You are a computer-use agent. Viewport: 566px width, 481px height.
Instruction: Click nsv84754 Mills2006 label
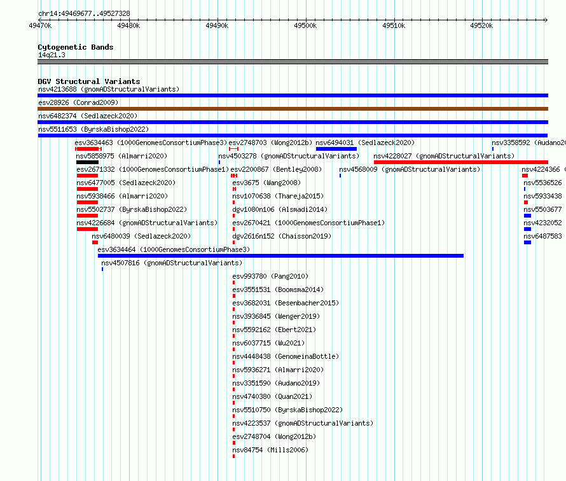click(x=270, y=450)
